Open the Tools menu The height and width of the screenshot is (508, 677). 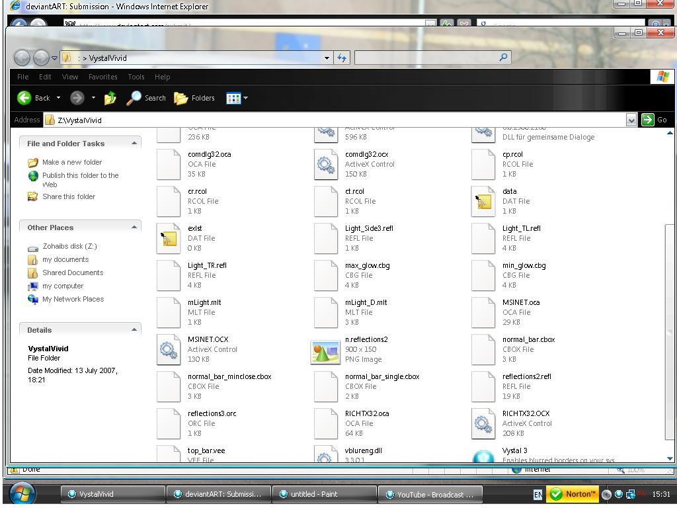(x=136, y=77)
